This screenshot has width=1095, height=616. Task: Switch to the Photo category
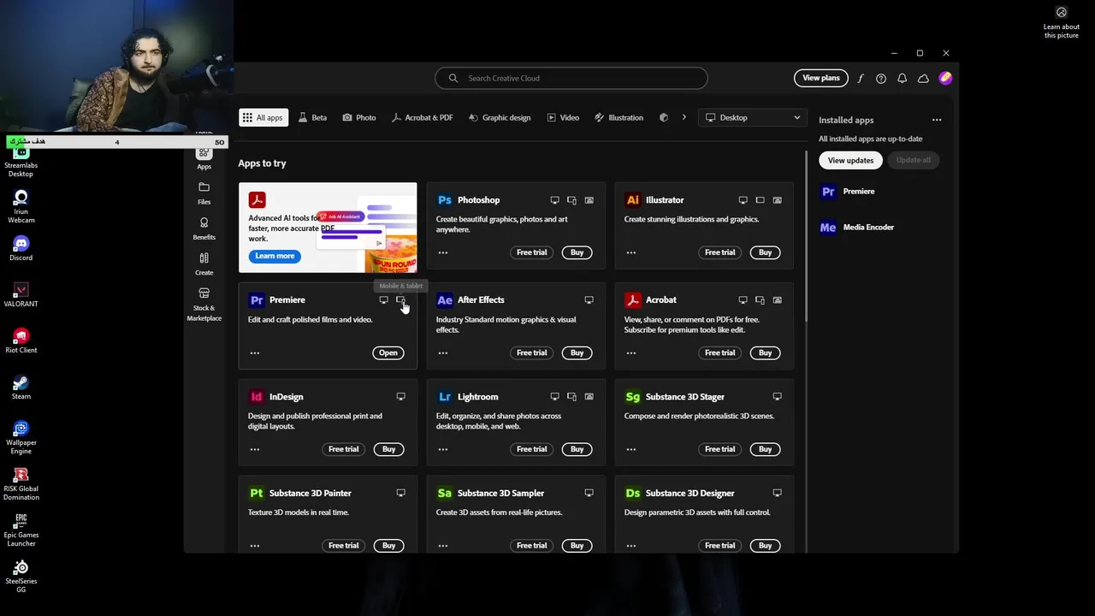359,118
